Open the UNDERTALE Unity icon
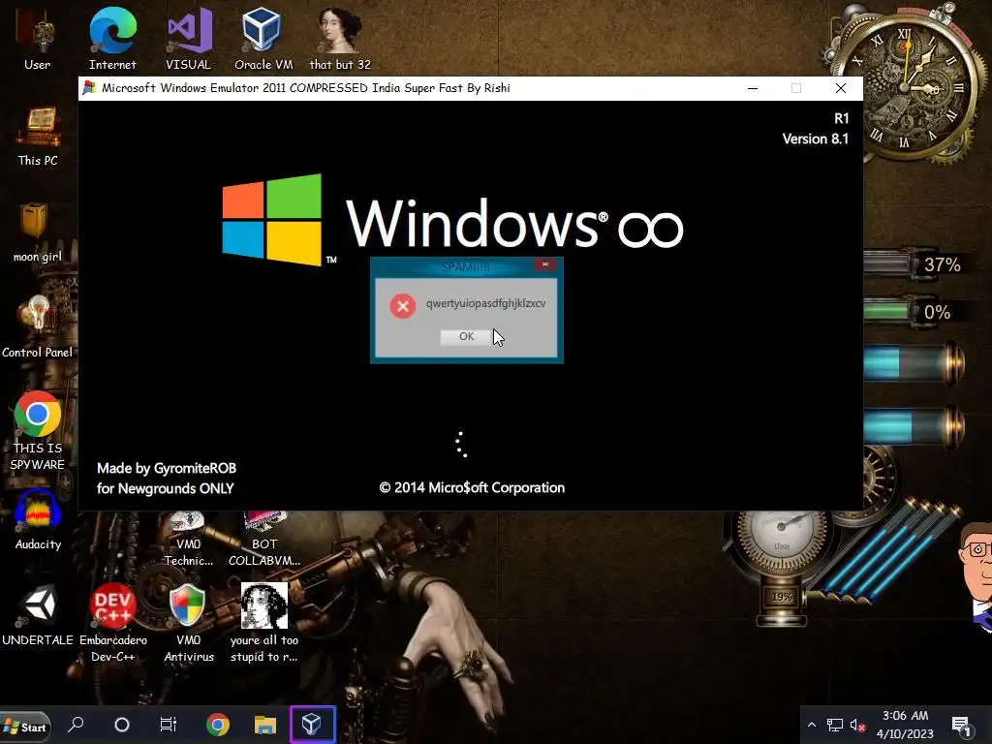The height and width of the screenshot is (744, 992). tap(38, 615)
